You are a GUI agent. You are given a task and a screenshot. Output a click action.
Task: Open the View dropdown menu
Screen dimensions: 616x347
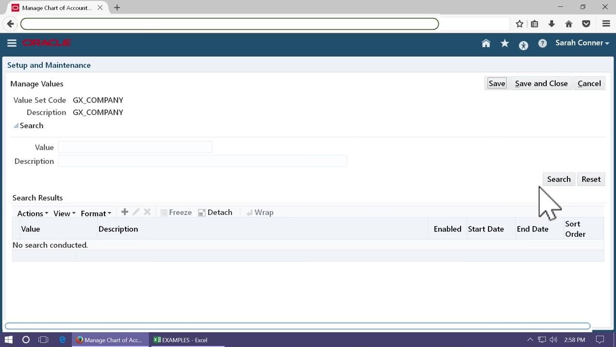pyautogui.click(x=64, y=214)
